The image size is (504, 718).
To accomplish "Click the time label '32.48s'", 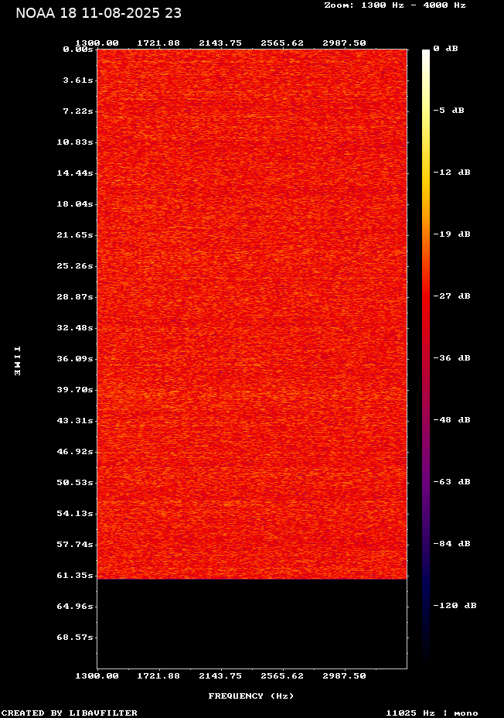I will tap(75, 328).
